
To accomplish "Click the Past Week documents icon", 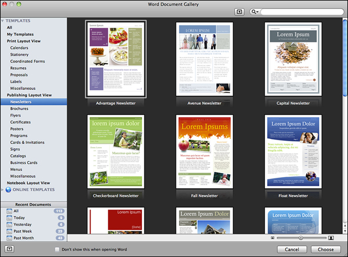I will pos(9,232).
